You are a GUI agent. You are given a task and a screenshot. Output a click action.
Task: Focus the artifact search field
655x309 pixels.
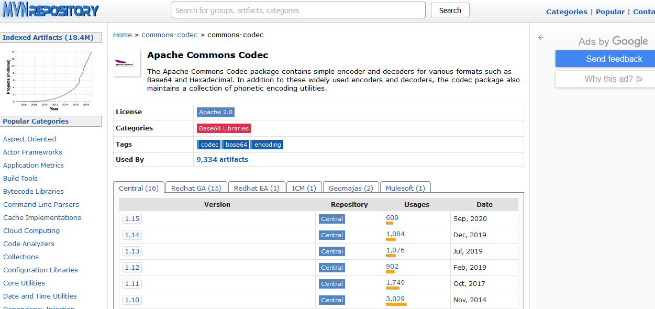298,10
